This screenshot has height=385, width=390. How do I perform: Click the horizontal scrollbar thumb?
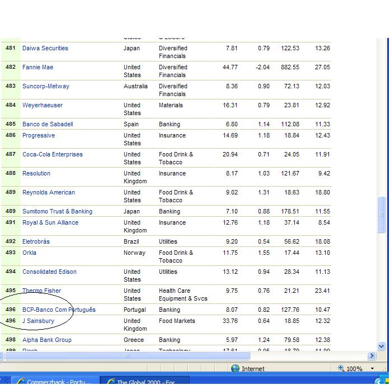(127, 356)
